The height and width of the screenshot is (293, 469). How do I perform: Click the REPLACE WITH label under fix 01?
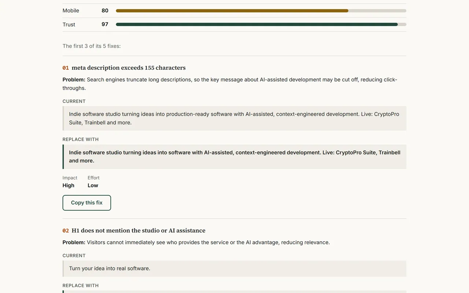81,140
